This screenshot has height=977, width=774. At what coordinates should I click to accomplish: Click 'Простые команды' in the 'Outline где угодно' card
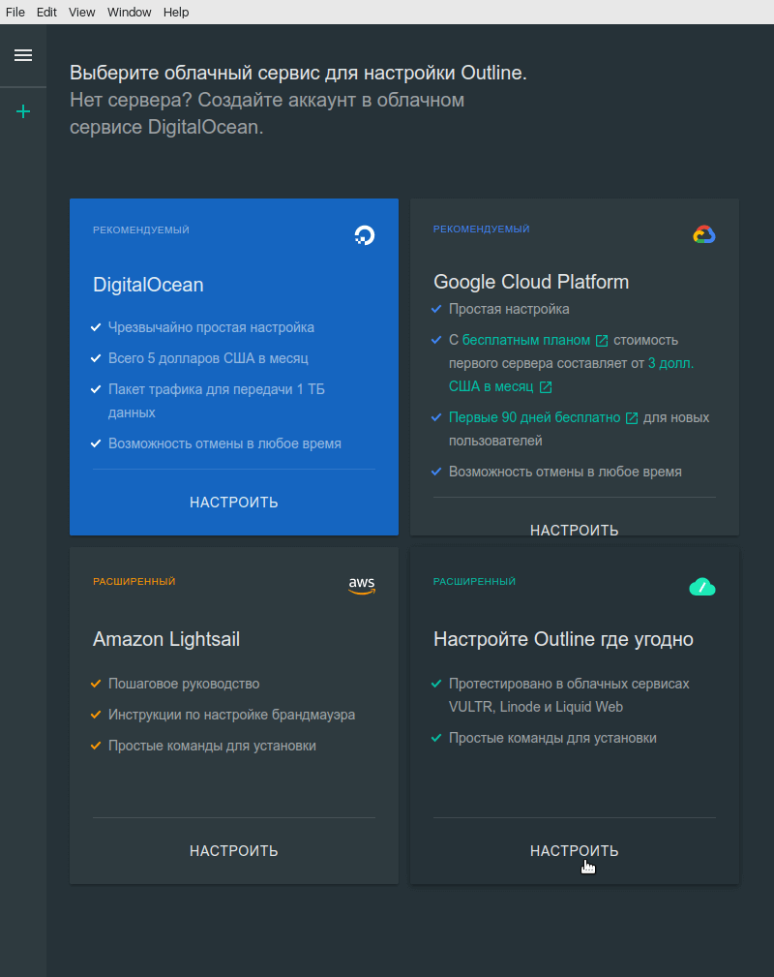pyautogui.click(x=552, y=738)
